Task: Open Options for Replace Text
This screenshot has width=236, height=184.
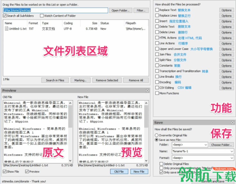Action: (x=226, y=10)
